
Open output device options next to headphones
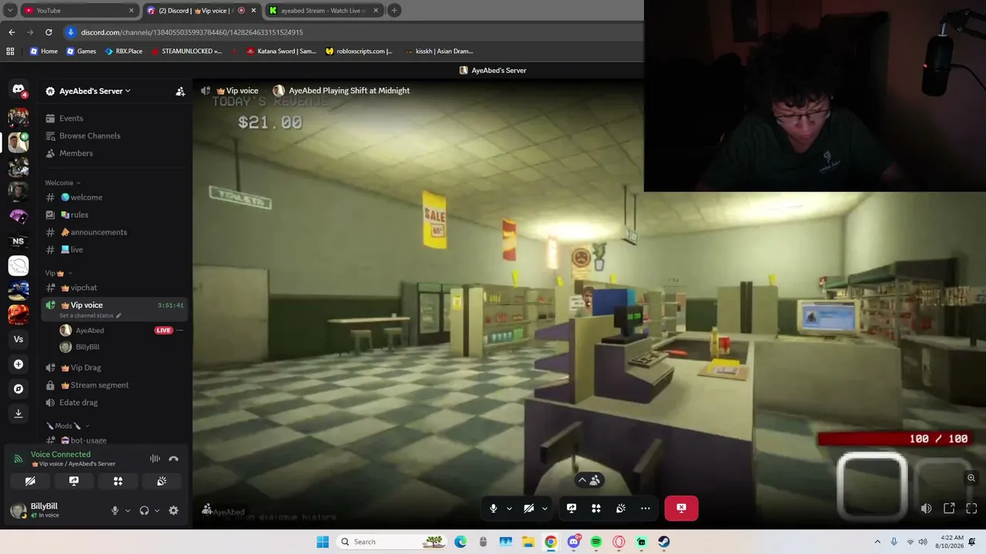pyautogui.click(x=157, y=510)
